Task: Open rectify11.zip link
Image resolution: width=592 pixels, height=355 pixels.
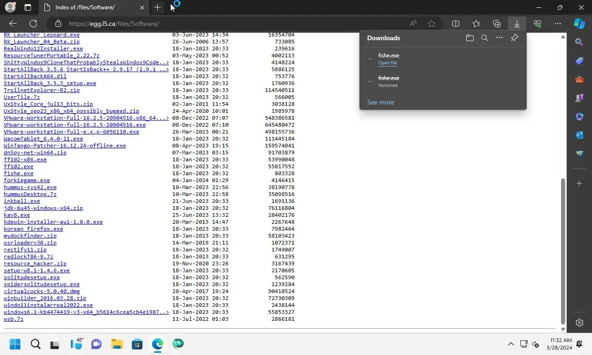Action: click(x=25, y=250)
